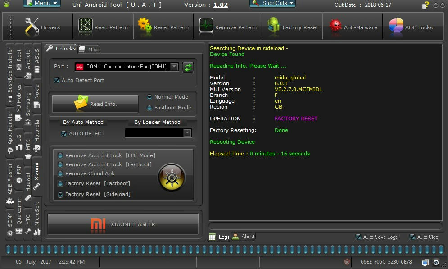
Task: Open the About tab
Action: click(x=244, y=237)
